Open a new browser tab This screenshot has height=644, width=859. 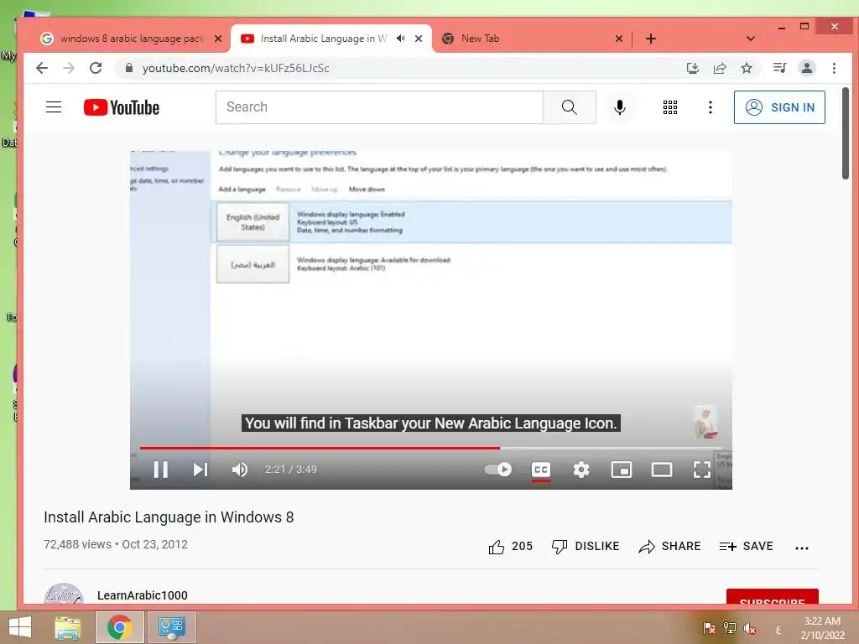point(651,39)
